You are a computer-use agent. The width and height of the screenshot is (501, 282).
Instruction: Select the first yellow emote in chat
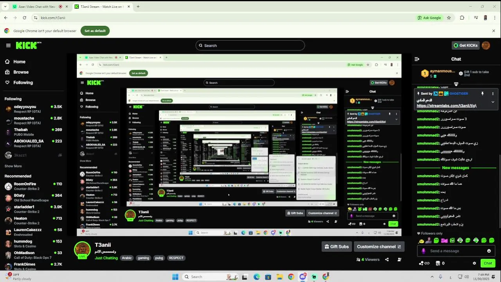(x=421, y=241)
